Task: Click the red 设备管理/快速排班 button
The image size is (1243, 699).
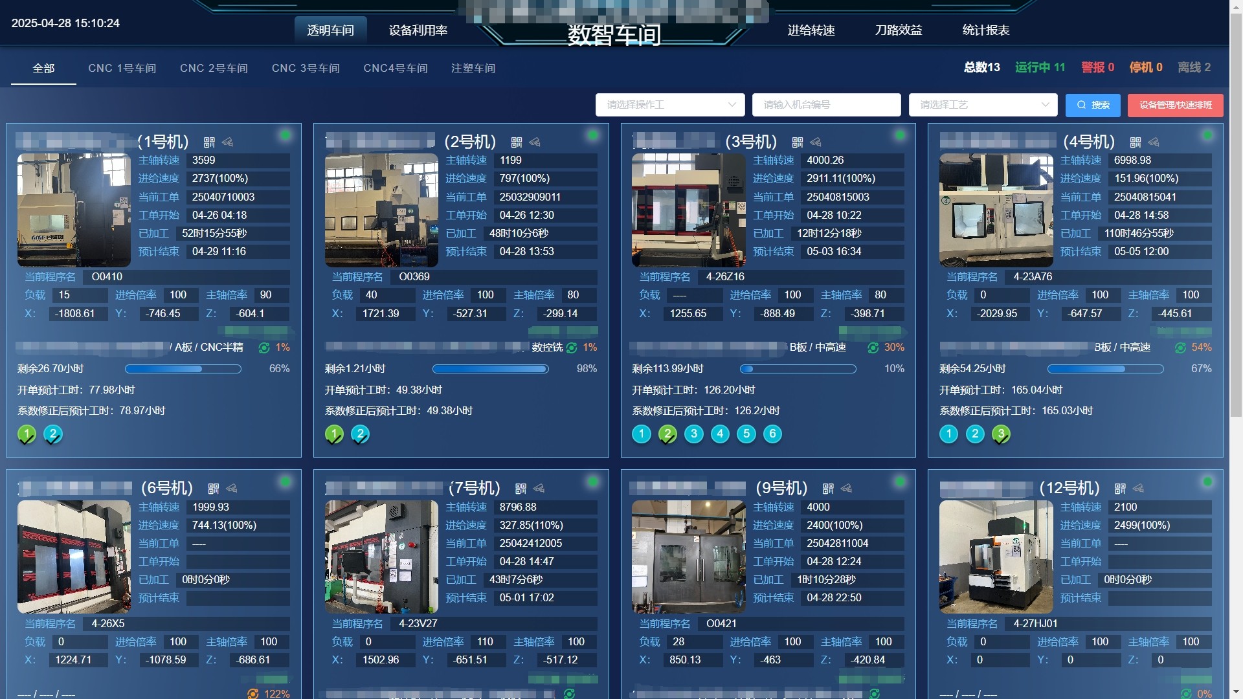Action: (x=1175, y=105)
